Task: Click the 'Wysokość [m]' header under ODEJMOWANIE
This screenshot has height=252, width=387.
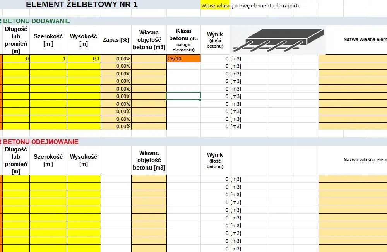Action: coord(84,160)
